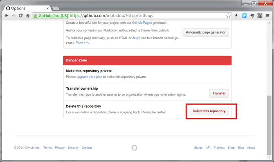Click the GitHub Octocat logo in footer
274x162 pixels.
[135, 148]
